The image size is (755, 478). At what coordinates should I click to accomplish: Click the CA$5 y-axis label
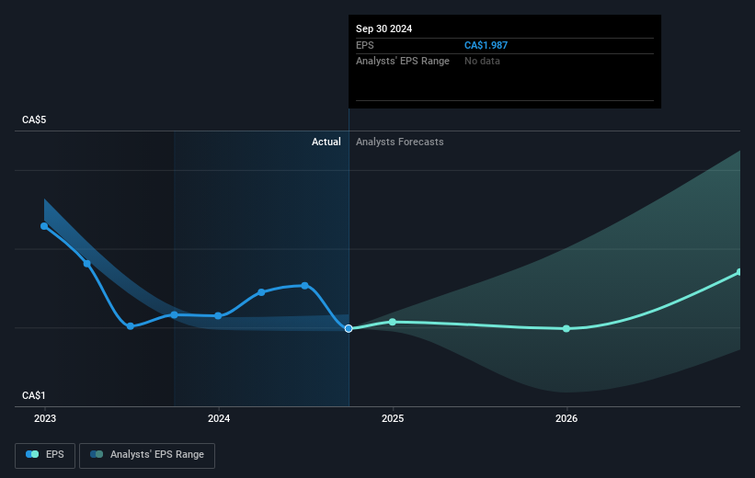(34, 119)
